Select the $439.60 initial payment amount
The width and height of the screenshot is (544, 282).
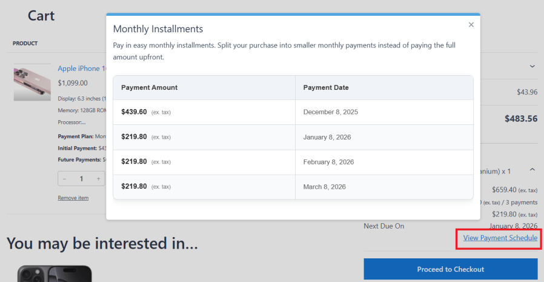click(134, 112)
